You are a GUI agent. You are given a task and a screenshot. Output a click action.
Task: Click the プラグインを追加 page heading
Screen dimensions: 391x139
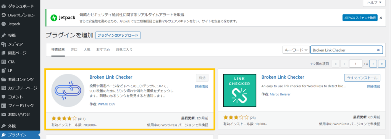[x=69, y=35]
